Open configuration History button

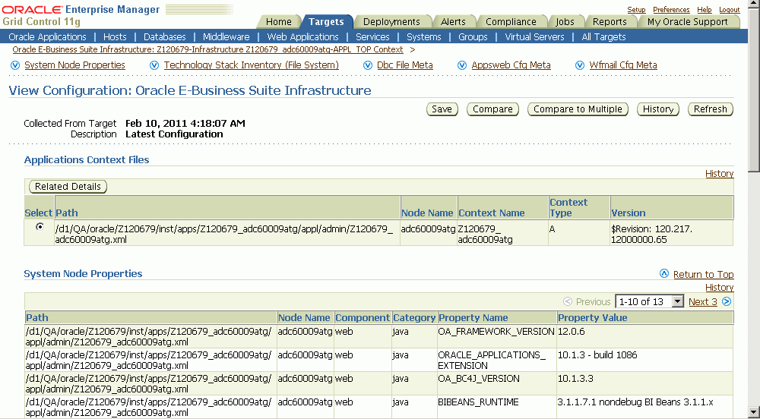tap(658, 109)
